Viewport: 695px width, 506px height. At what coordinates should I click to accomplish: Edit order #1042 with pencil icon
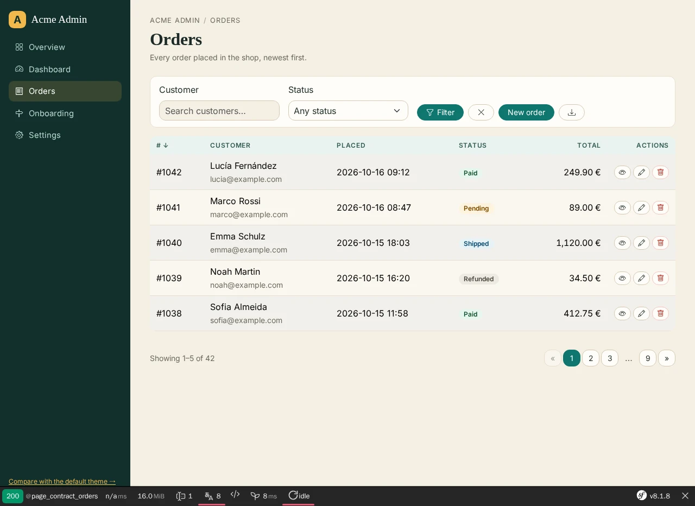[641, 172]
